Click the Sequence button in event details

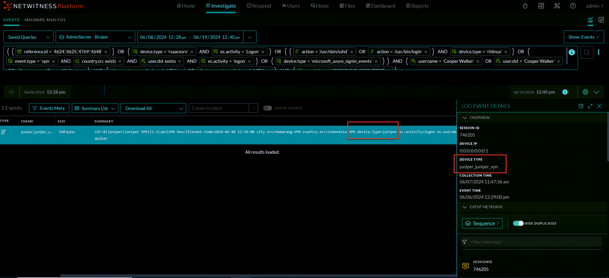point(482,223)
